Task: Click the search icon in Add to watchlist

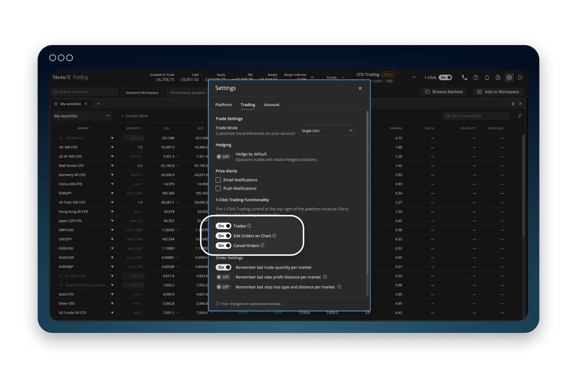Action: [x=448, y=116]
